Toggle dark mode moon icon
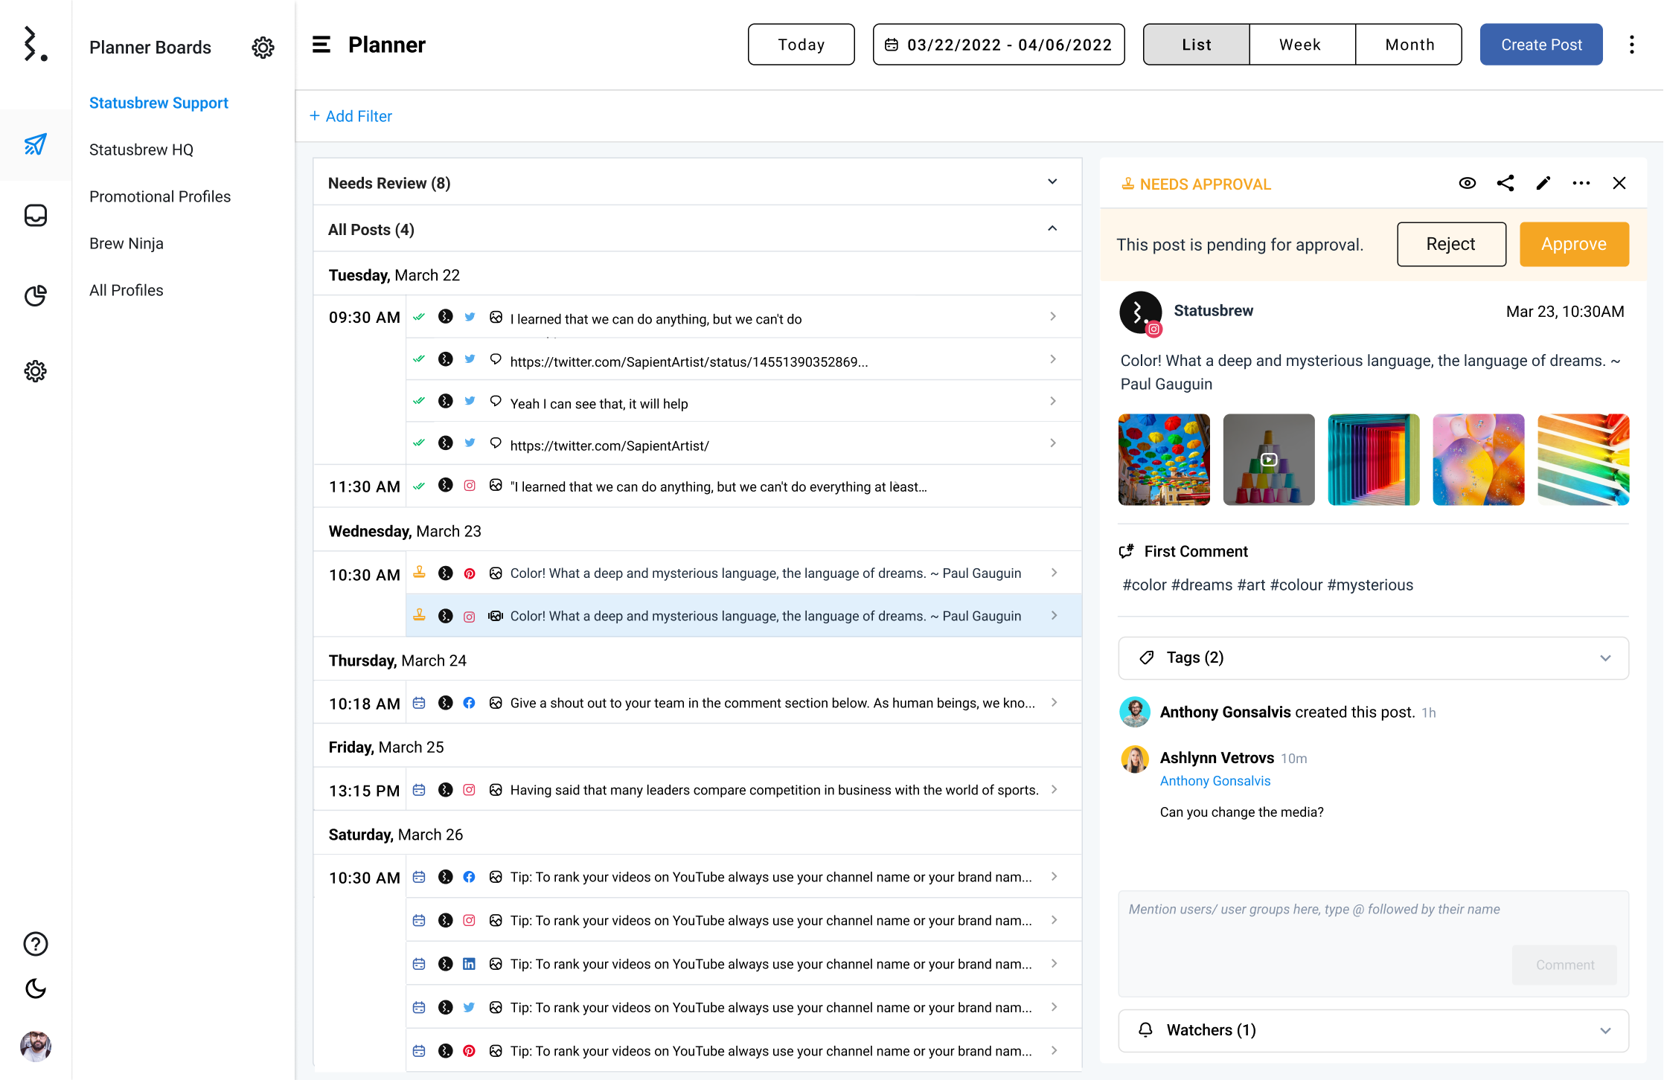1664x1080 pixels. click(35, 989)
